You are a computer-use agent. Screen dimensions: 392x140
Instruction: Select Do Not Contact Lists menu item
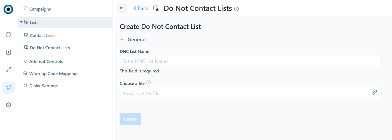(x=50, y=48)
